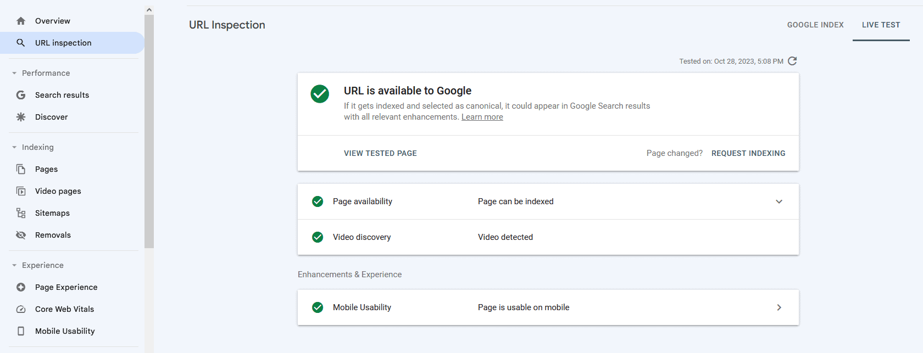Switch to the Google Index tab
The height and width of the screenshot is (353, 923).
coord(815,25)
